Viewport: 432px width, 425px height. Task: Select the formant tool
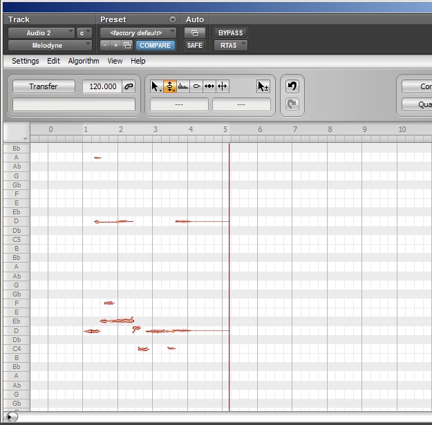(x=183, y=86)
